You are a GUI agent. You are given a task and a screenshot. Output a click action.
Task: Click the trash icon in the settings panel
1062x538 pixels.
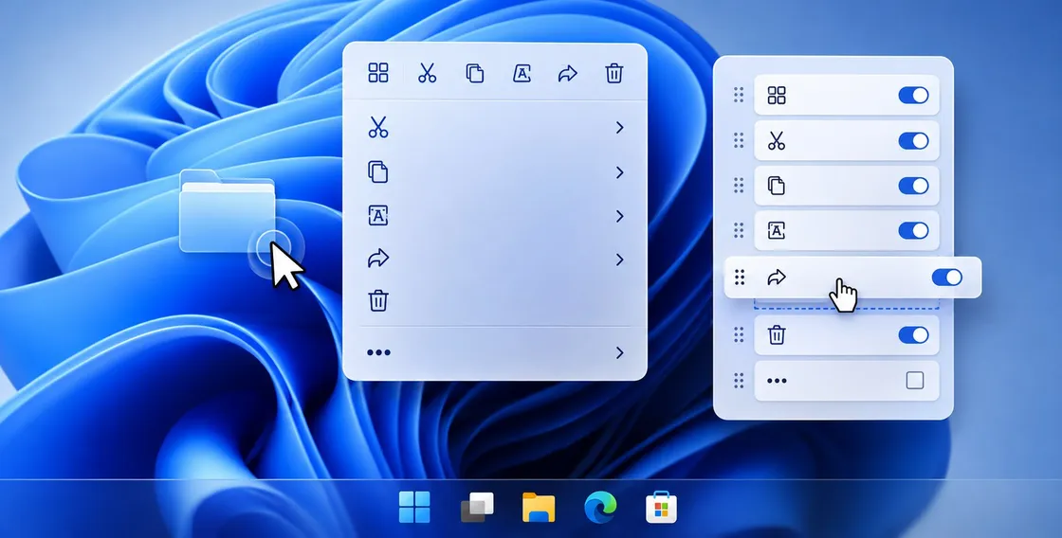click(777, 335)
